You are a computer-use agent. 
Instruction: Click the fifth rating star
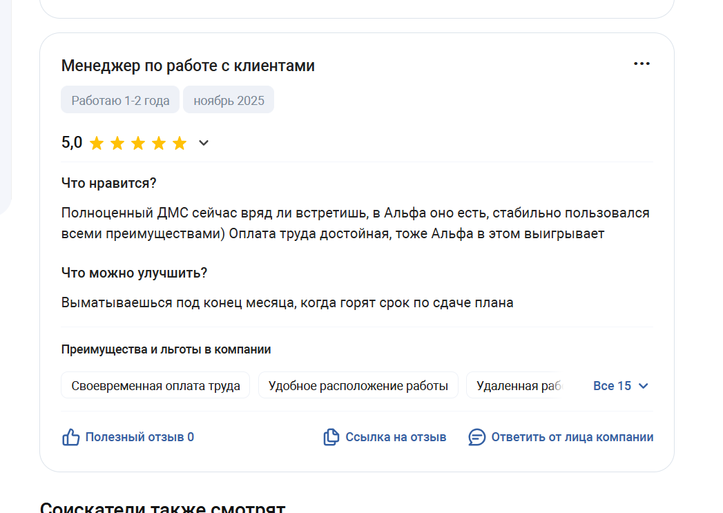(180, 144)
